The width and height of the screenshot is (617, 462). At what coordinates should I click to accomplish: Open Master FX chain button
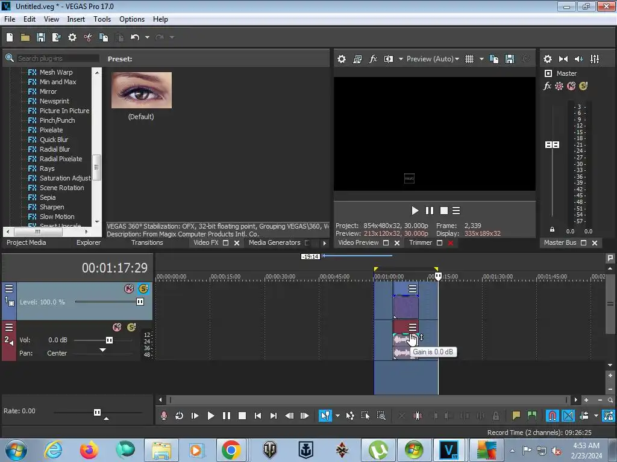[x=547, y=86]
